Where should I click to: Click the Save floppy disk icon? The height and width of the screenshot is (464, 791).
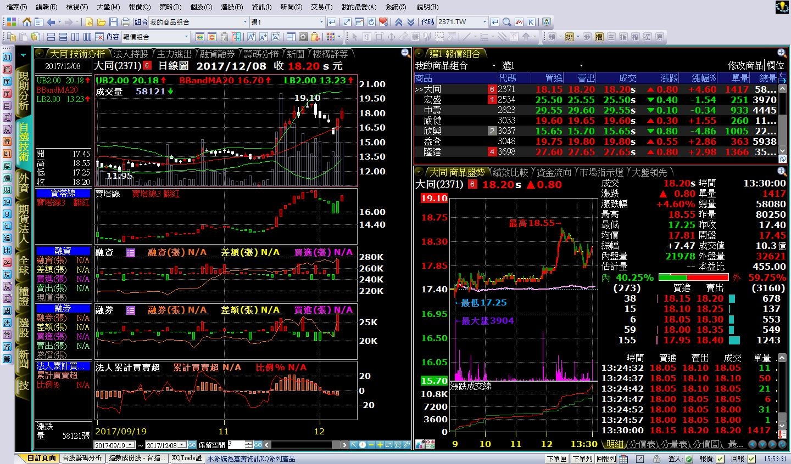point(114,22)
